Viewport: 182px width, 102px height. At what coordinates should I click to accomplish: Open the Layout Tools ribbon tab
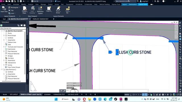(143, 5)
